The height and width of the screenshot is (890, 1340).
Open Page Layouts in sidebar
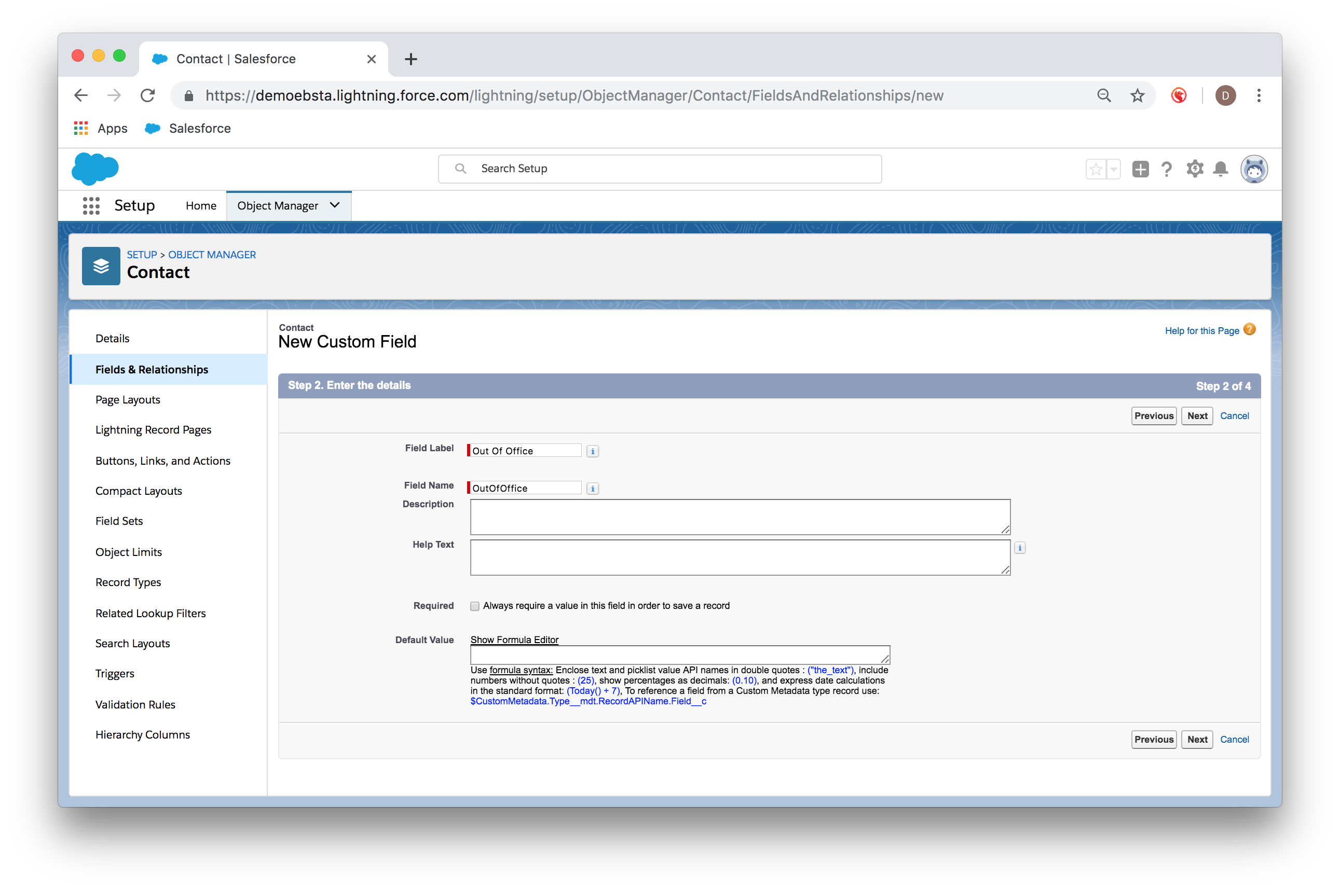(x=128, y=399)
